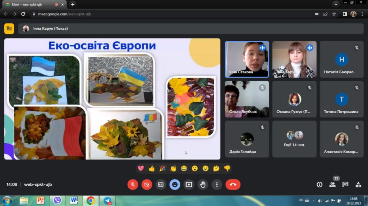
Task: Open the chat with everyone panel
Action: pyautogui.click(x=345, y=185)
